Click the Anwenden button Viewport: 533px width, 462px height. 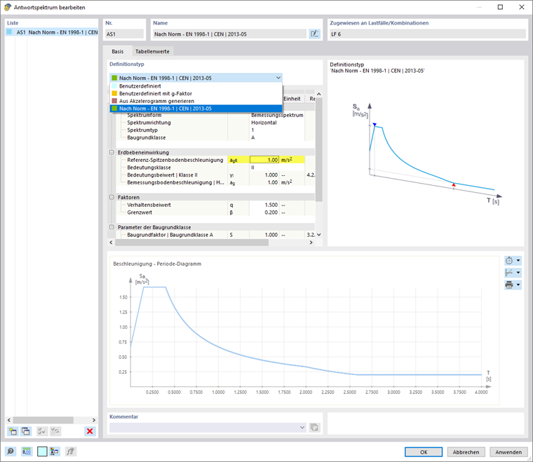point(508,452)
